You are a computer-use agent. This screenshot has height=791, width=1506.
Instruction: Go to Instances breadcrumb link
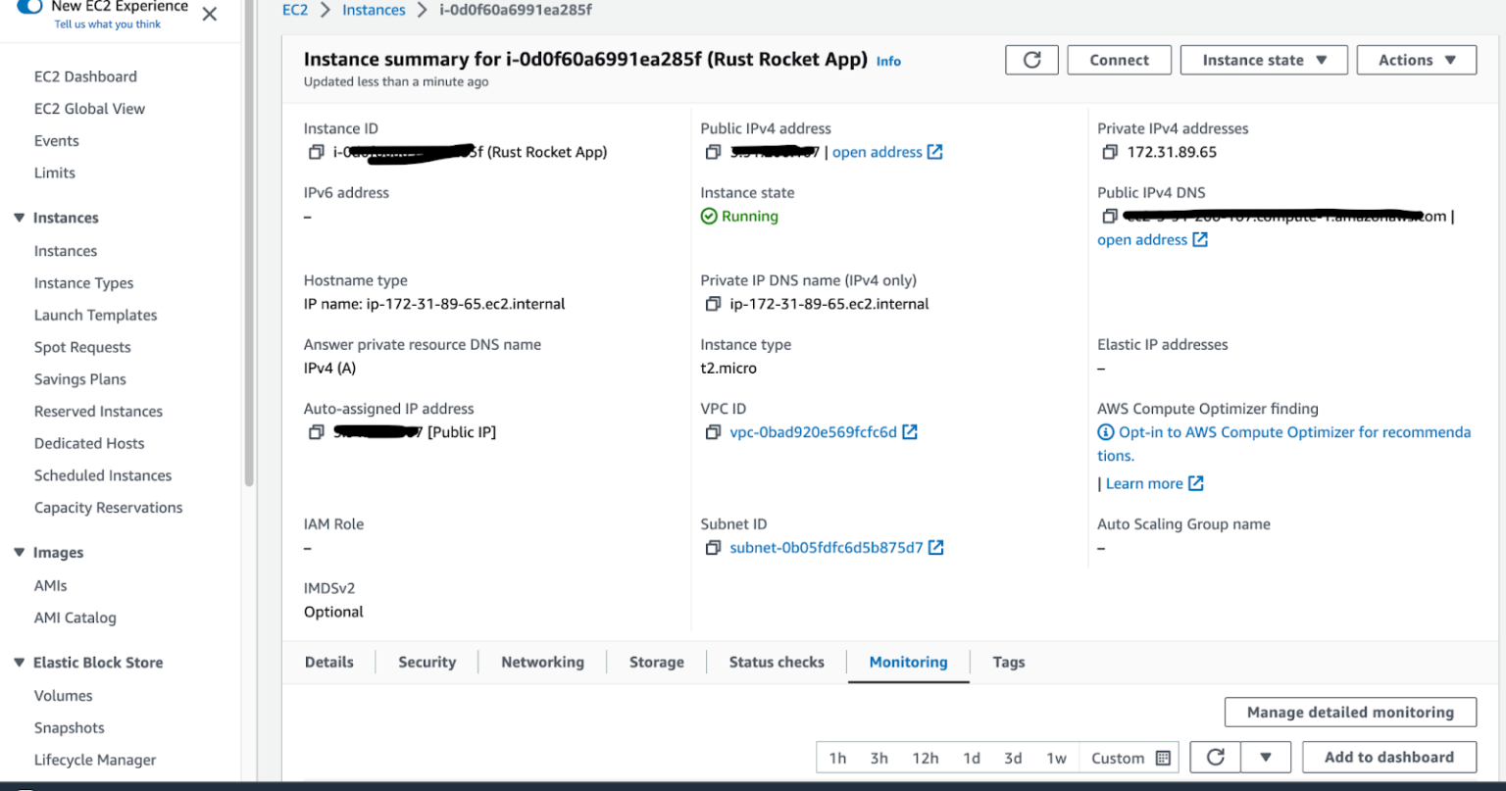click(x=374, y=10)
